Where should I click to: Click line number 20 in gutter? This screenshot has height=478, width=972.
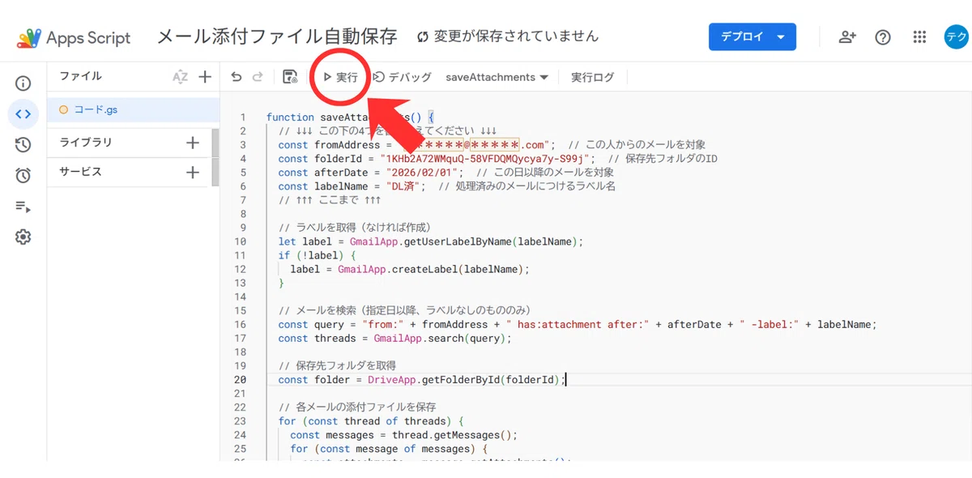pyautogui.click(x=240, y=379)
